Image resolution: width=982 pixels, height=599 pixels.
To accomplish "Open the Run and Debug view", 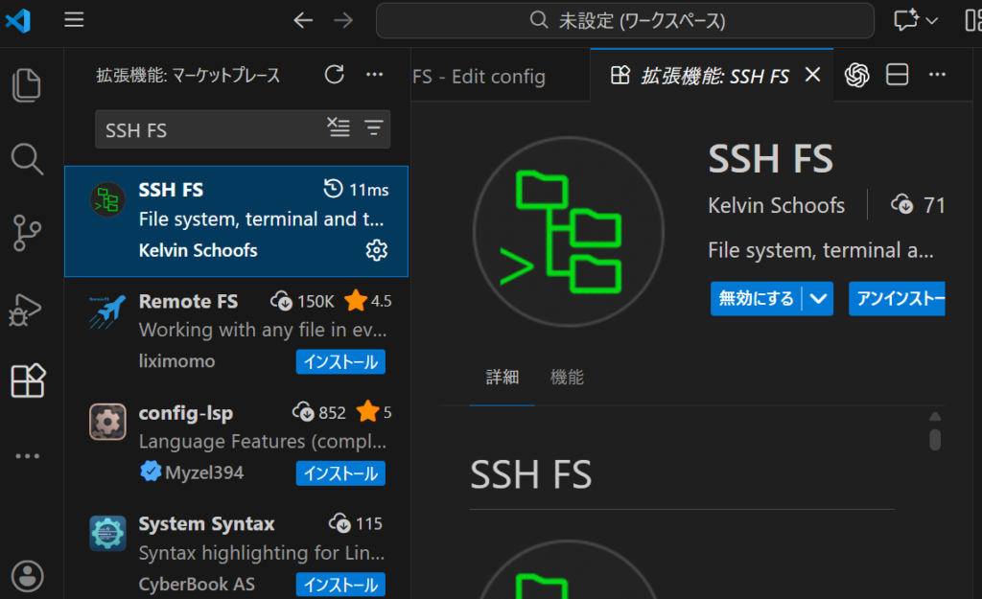I will [x=27, y=308].
